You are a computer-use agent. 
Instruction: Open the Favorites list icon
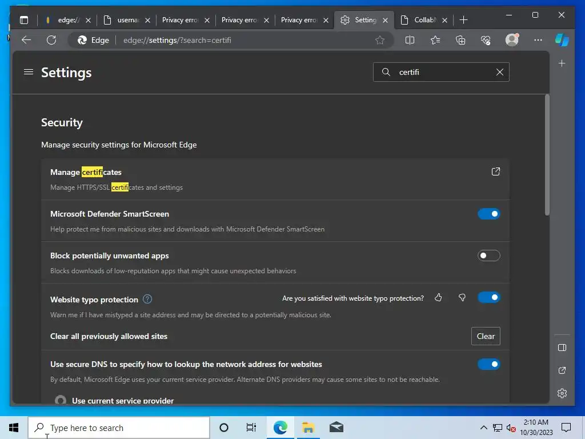coord(435,40)
